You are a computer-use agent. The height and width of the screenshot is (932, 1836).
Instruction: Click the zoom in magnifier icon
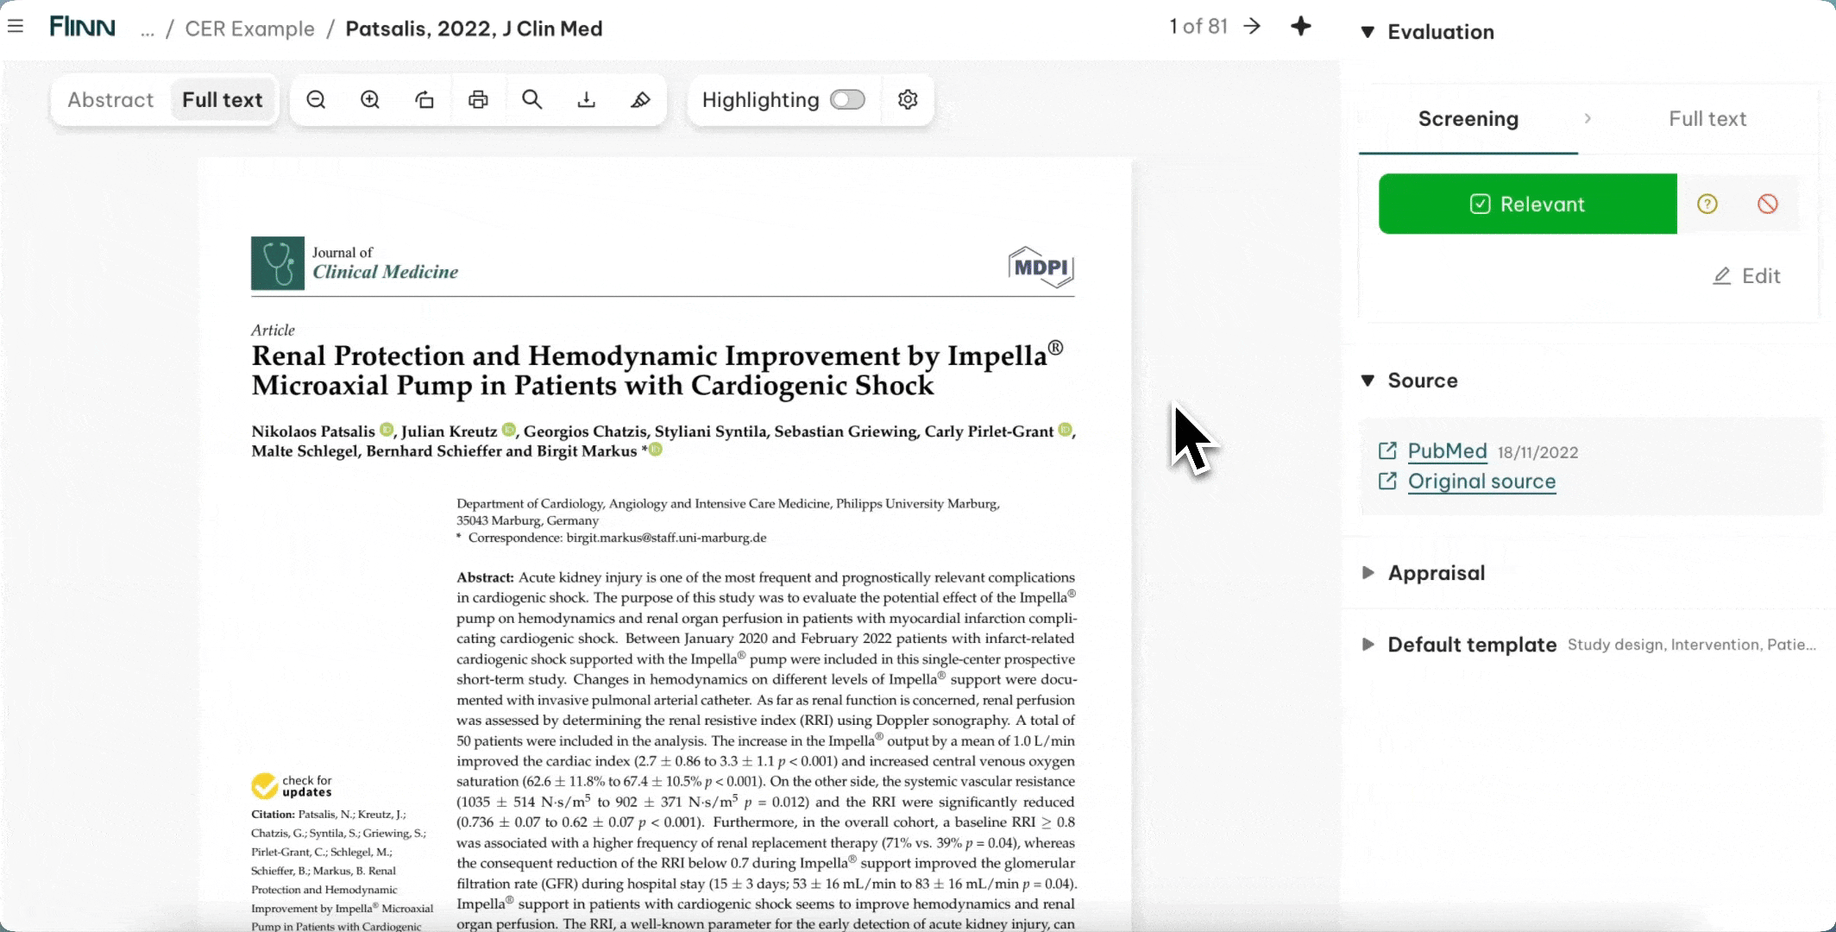(370, 100)
